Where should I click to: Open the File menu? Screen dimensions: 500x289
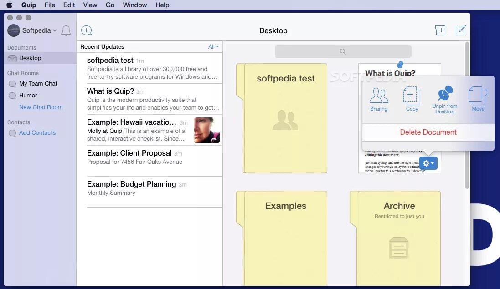point(50,5)
